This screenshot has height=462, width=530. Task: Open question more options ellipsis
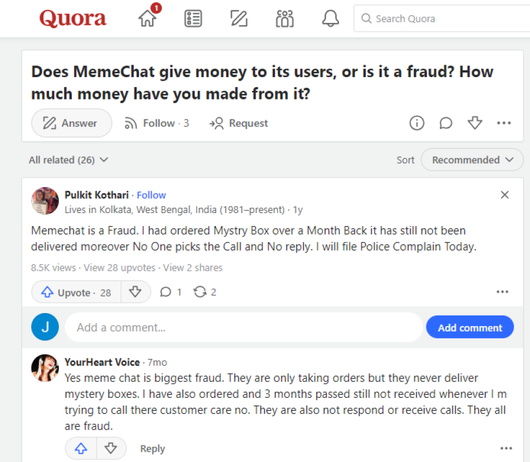point(504,123)
